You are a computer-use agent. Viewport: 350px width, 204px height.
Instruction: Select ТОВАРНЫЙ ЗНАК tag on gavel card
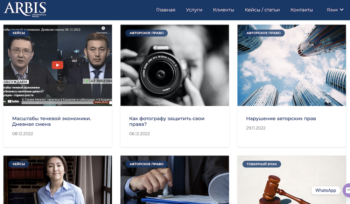coord(261,164)
